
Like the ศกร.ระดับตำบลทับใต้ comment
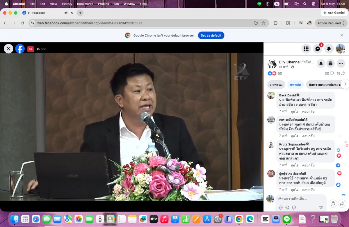coord(295,136)
